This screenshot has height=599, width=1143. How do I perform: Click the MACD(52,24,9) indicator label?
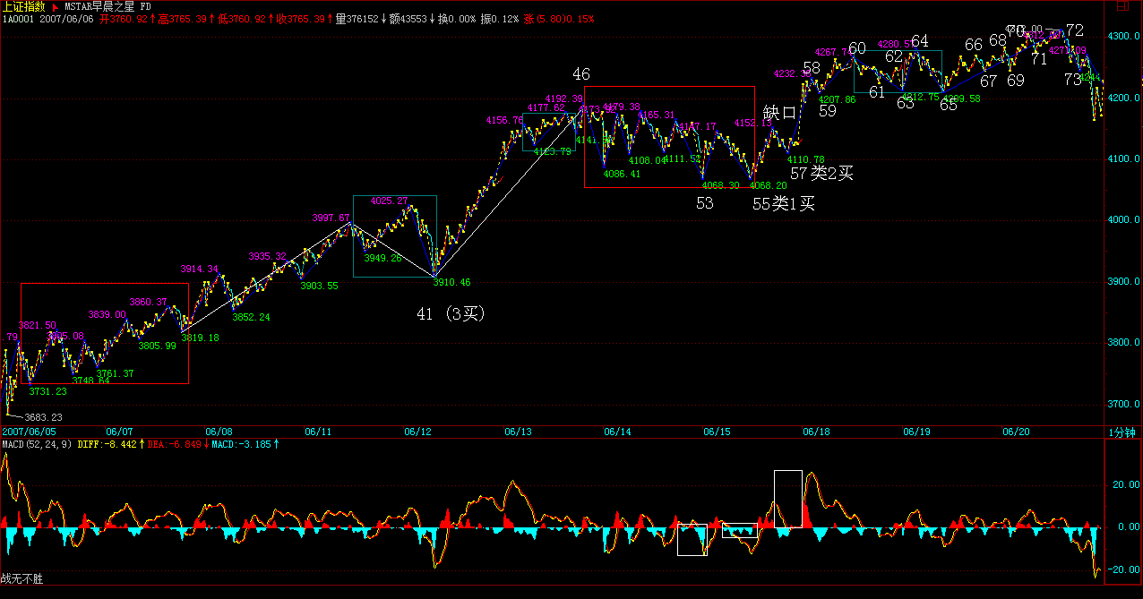[38, 443]
